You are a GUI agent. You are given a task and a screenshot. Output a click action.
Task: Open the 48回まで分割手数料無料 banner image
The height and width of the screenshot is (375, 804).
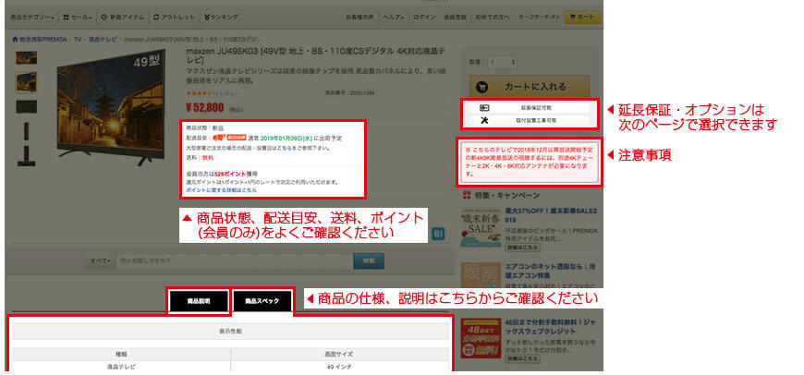(x=481, y=339)
